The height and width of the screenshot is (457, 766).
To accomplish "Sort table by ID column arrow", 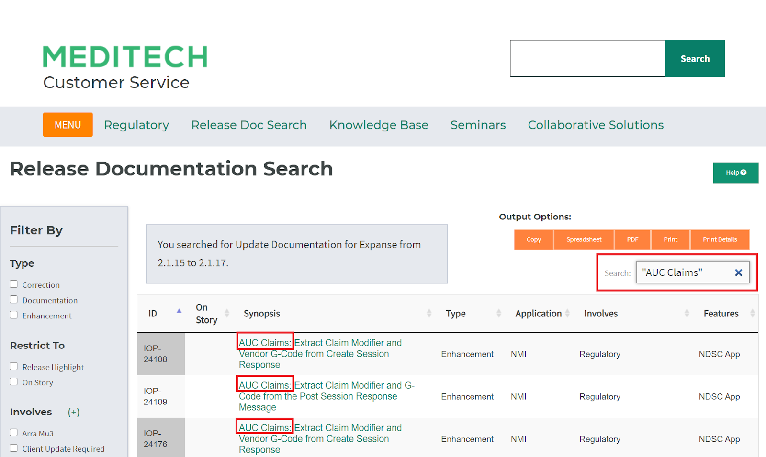I will point(179,311).
